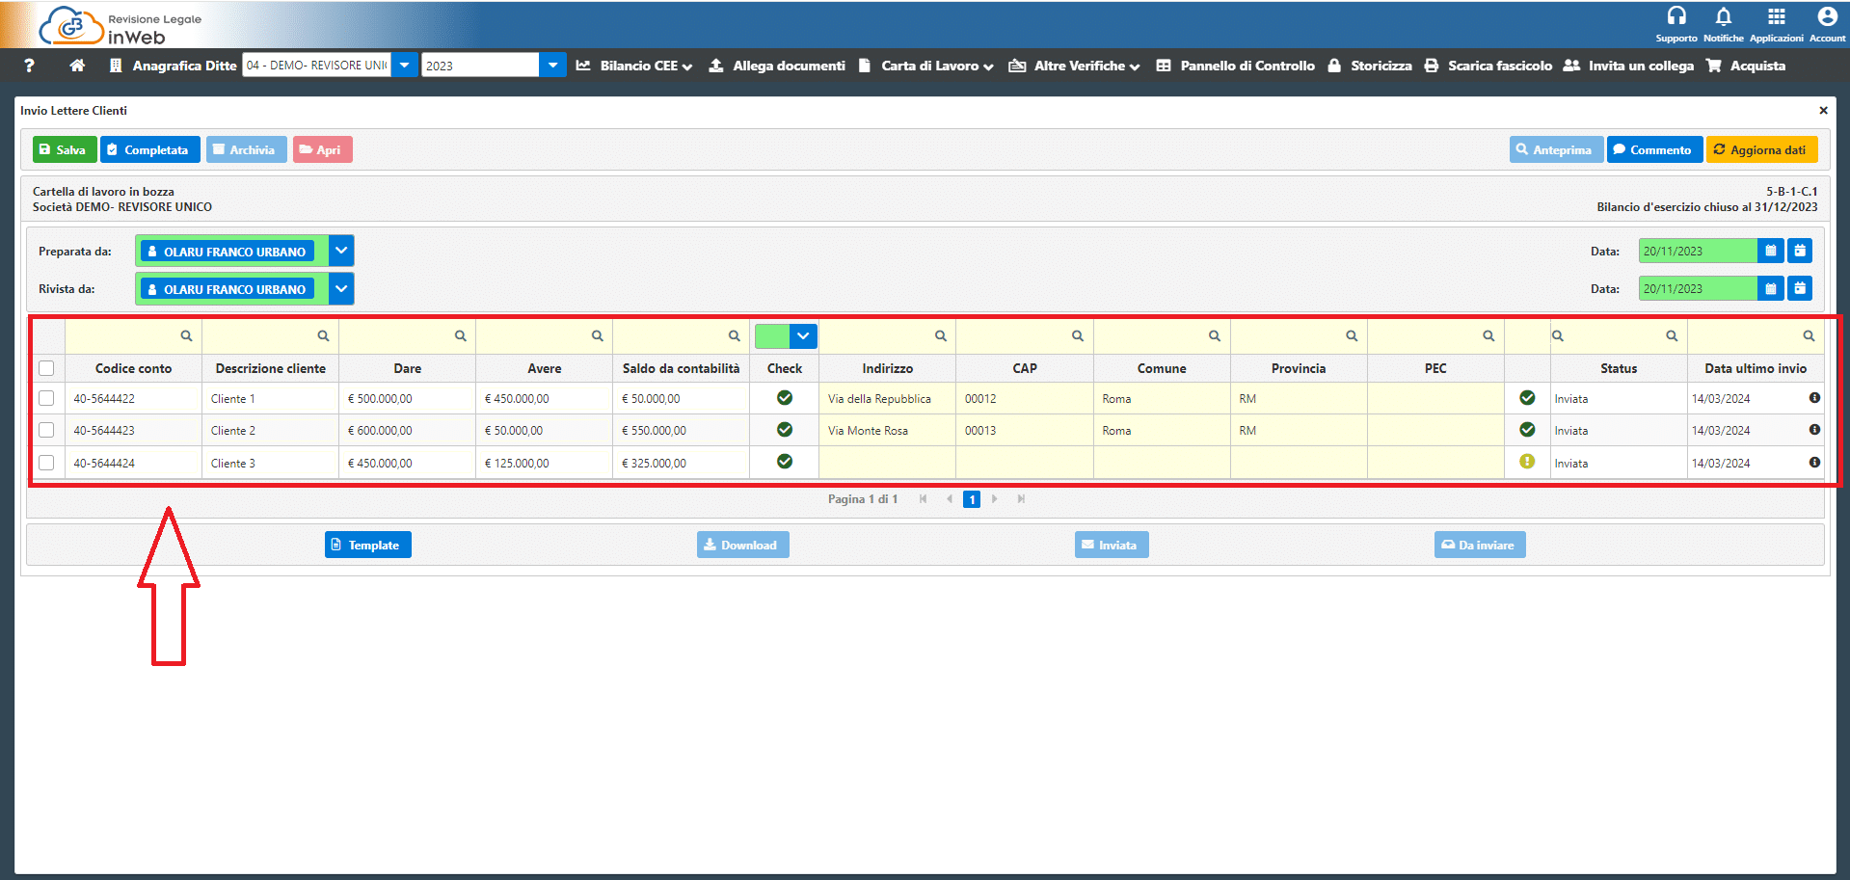This screenshot has height=880, width=1850.
Task: Click search icon in Avere filter
Action: point(597,336)
